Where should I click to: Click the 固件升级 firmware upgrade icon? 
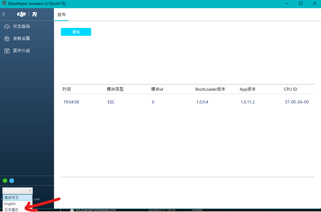[7, 51]
